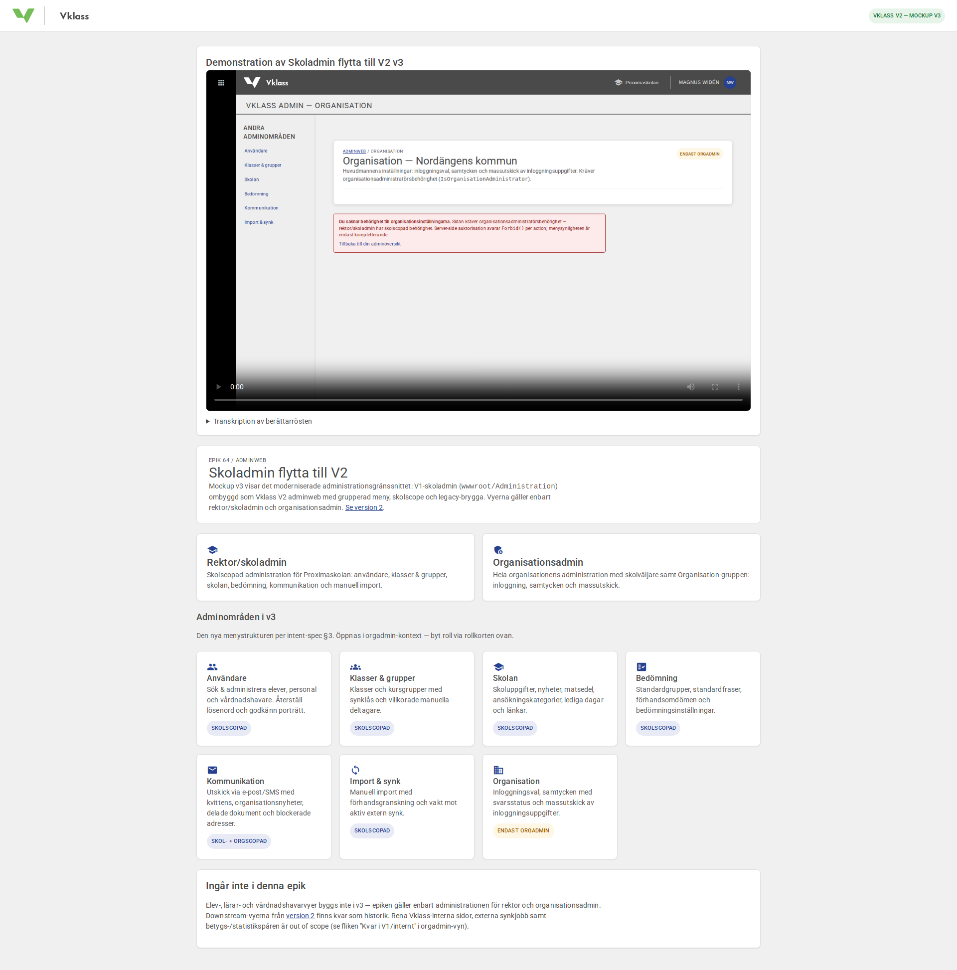Screen dimensions: 957x970
Task: Click the white Vklass logo in video header
Action: pyautogui.click(x=252, y=82)
